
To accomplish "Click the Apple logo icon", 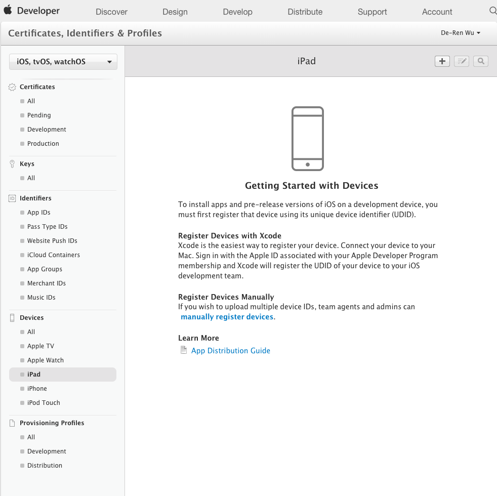I will [x=8, y=11].
